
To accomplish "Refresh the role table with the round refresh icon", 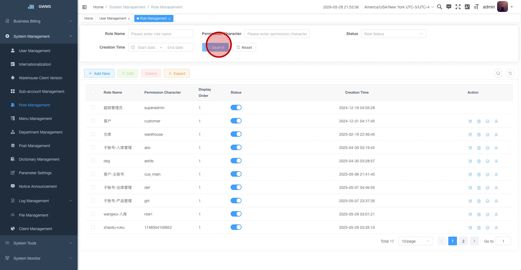I will click(x=510, y=73).
